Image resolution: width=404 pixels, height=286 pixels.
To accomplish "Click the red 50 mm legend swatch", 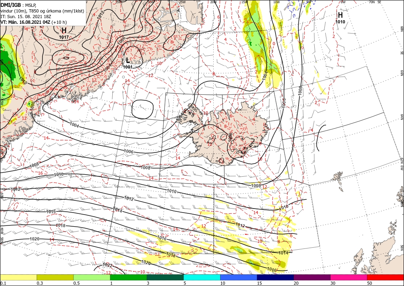I will (x=385, y=277).
